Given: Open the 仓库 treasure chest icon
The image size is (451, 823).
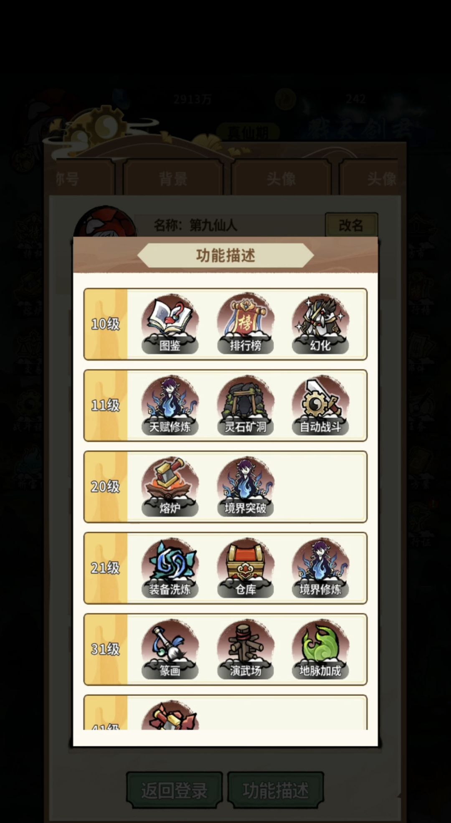Looking at the screenshot, I should click(x=246, y=568).
